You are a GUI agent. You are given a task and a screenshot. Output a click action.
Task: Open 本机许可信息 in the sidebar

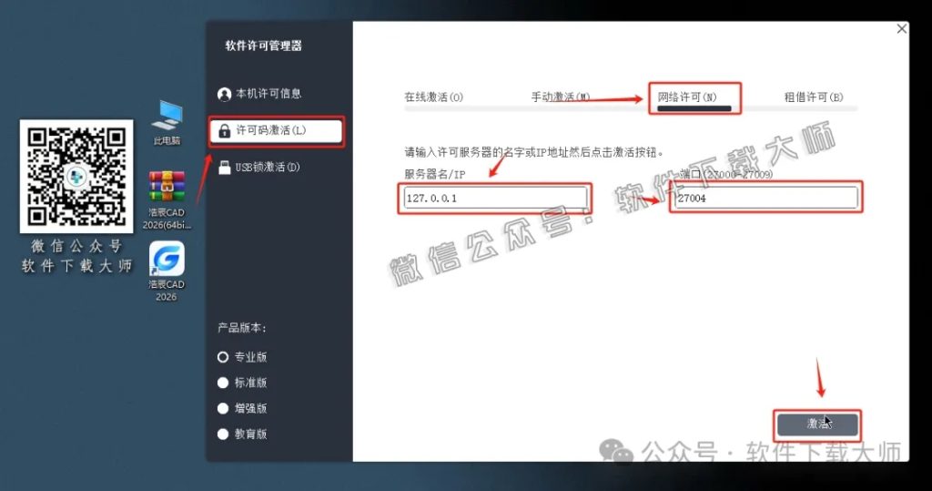pos(259,94)
